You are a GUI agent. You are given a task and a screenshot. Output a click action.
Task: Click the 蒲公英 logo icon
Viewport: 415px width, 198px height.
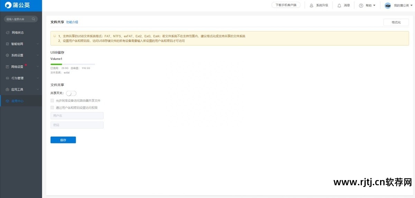8,5
